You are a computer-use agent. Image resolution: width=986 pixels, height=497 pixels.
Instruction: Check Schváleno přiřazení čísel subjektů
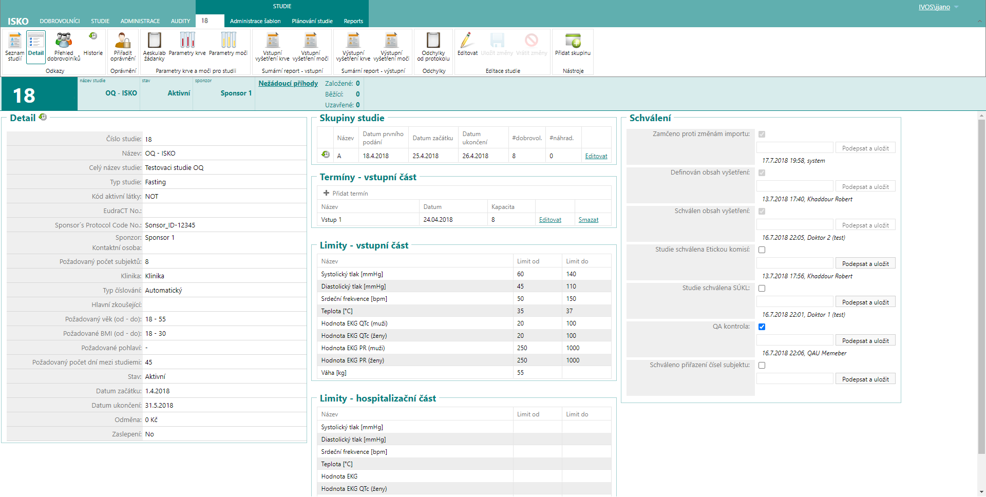(x=762, y=365)
